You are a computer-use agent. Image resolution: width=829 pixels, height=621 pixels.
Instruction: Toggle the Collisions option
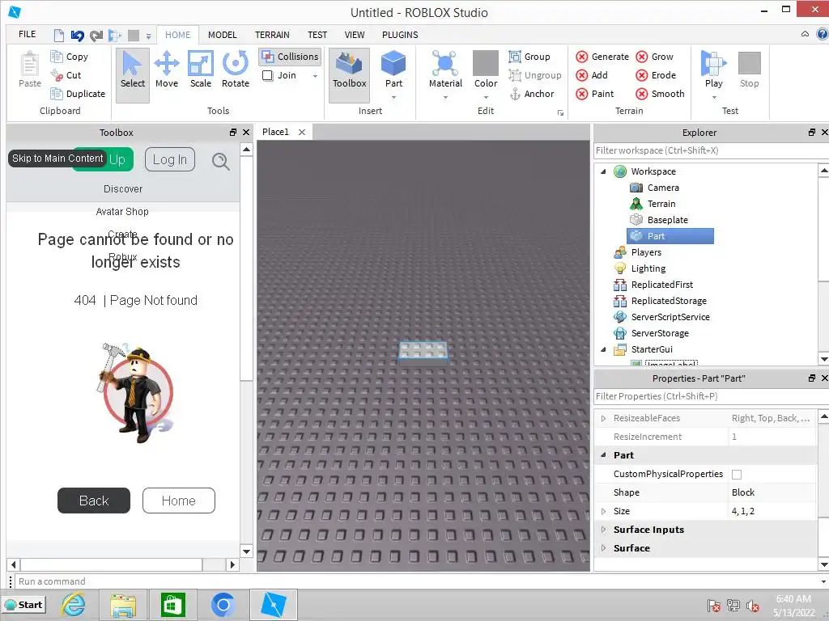coord(290,57)
